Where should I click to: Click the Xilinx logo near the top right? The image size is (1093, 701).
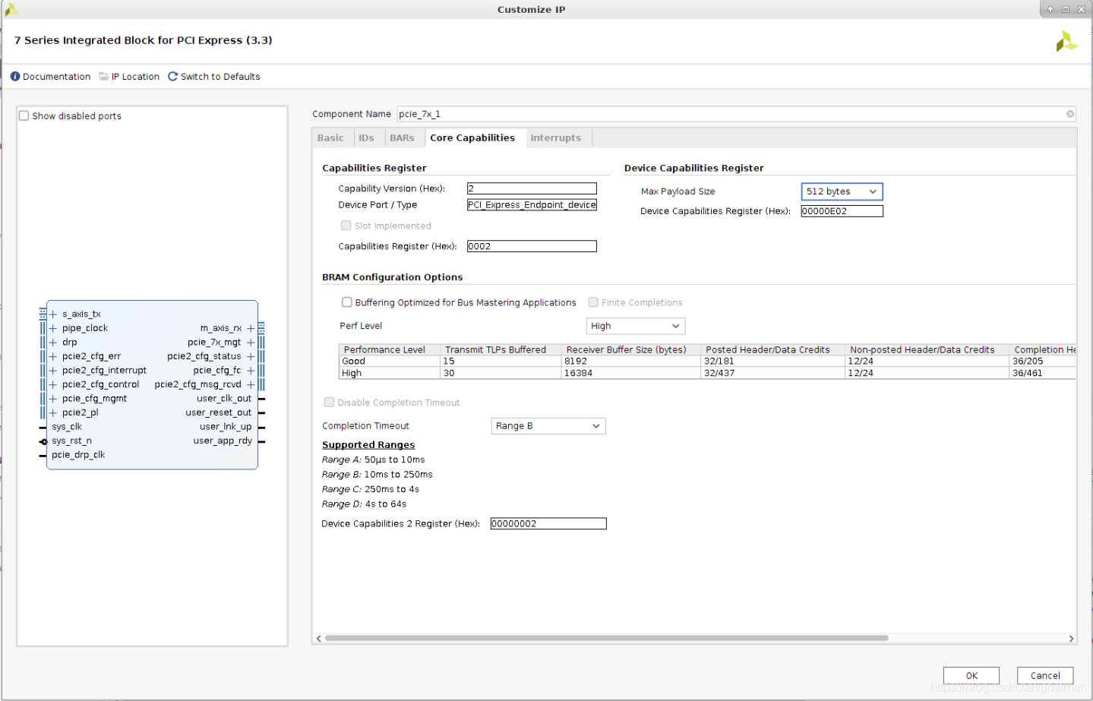pos(1067,41)
